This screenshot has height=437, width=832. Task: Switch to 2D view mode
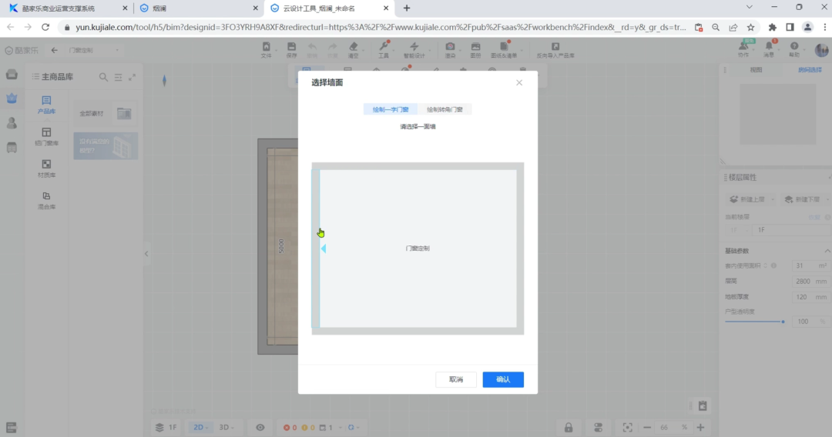200,428
